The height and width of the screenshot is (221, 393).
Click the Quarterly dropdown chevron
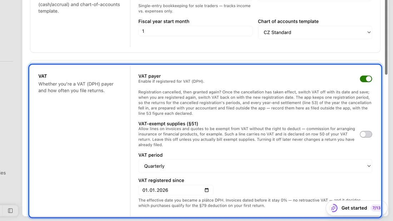coord(369,166)
